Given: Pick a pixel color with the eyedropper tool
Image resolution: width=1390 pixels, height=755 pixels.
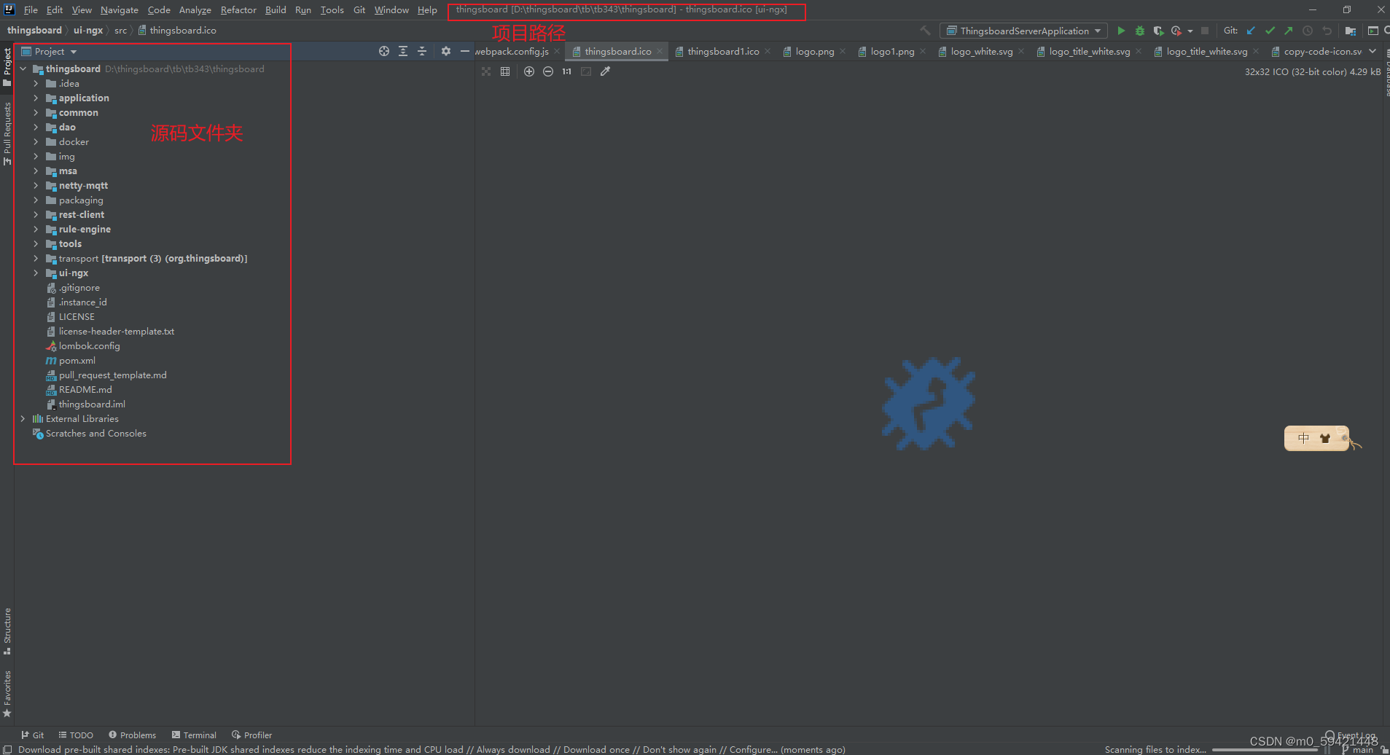Looking at the screenshot, I should 605,71.
